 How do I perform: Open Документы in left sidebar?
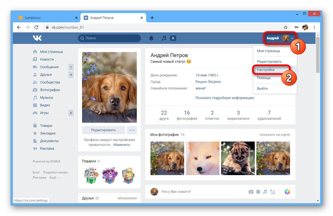pos(49,141)
